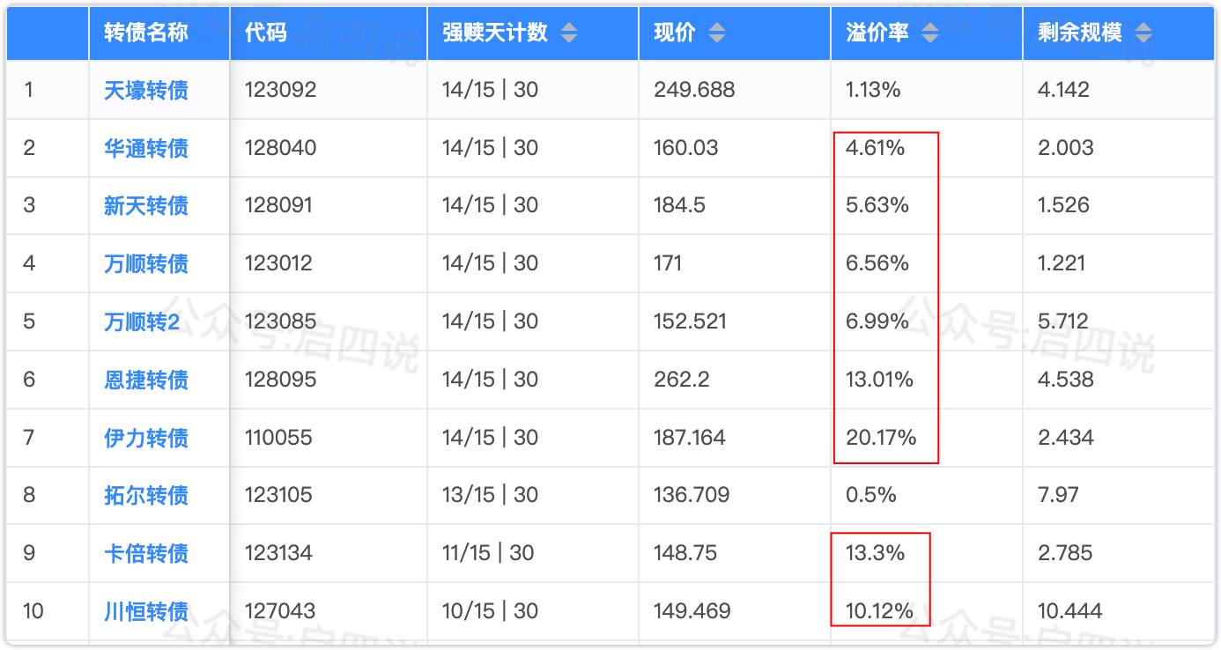Viewport: 1221px width, 650px height.
Task: Sort by 强赎天计数 column sort icon
Action: (569, 33)
